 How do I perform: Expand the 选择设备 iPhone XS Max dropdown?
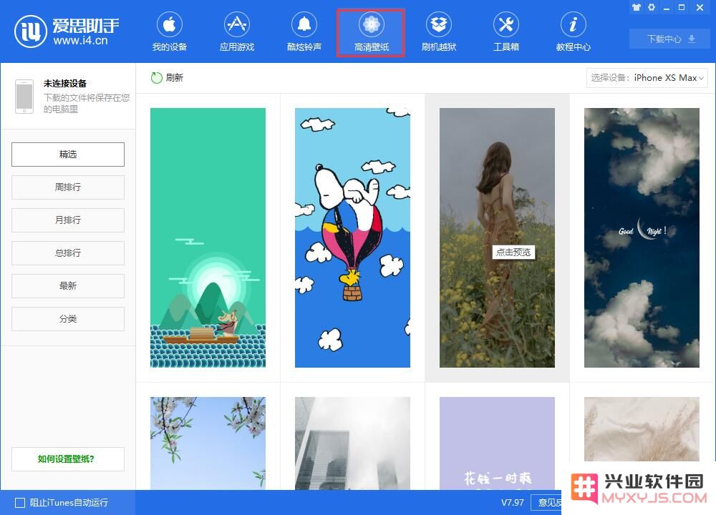point(647,78)
